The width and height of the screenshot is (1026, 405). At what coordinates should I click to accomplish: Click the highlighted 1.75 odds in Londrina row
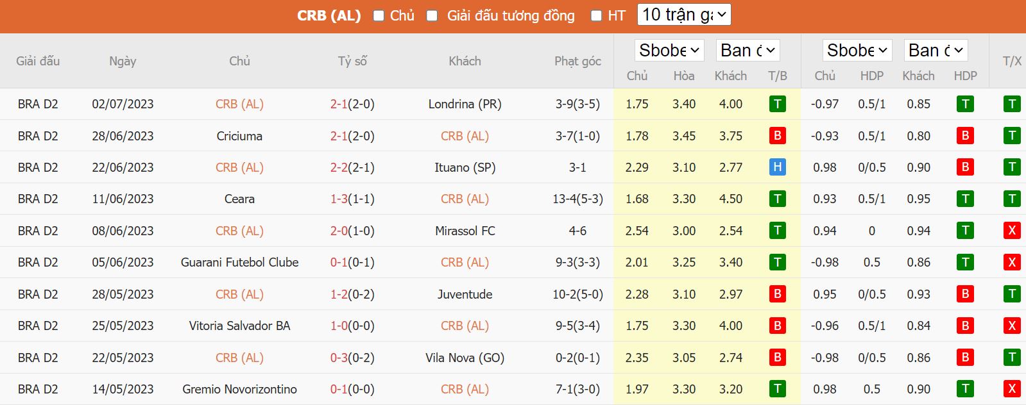[637, 104]
